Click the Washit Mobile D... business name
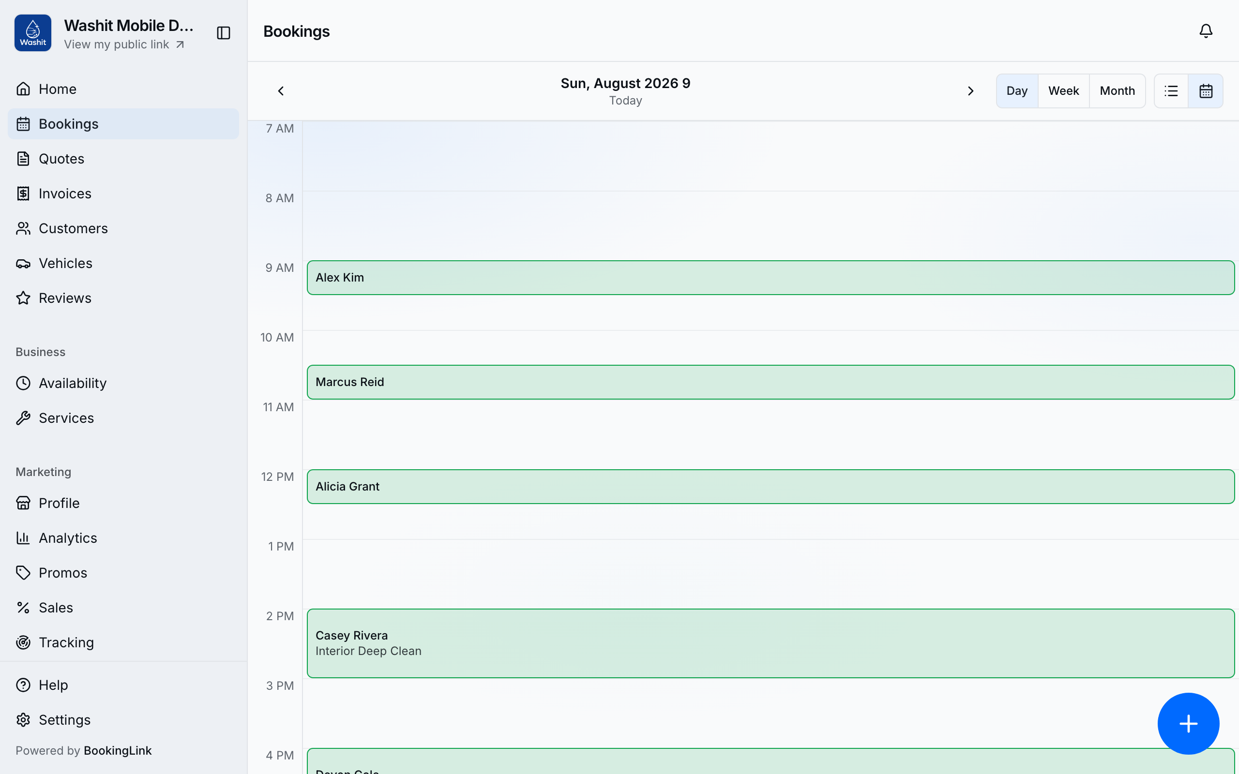The width and height of the screenshot is (1239, 774). [x=129, y=26]
